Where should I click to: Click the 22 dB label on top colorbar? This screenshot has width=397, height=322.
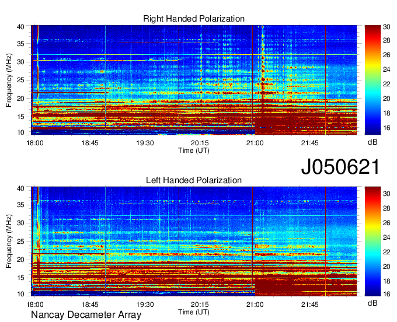(386, 84)
